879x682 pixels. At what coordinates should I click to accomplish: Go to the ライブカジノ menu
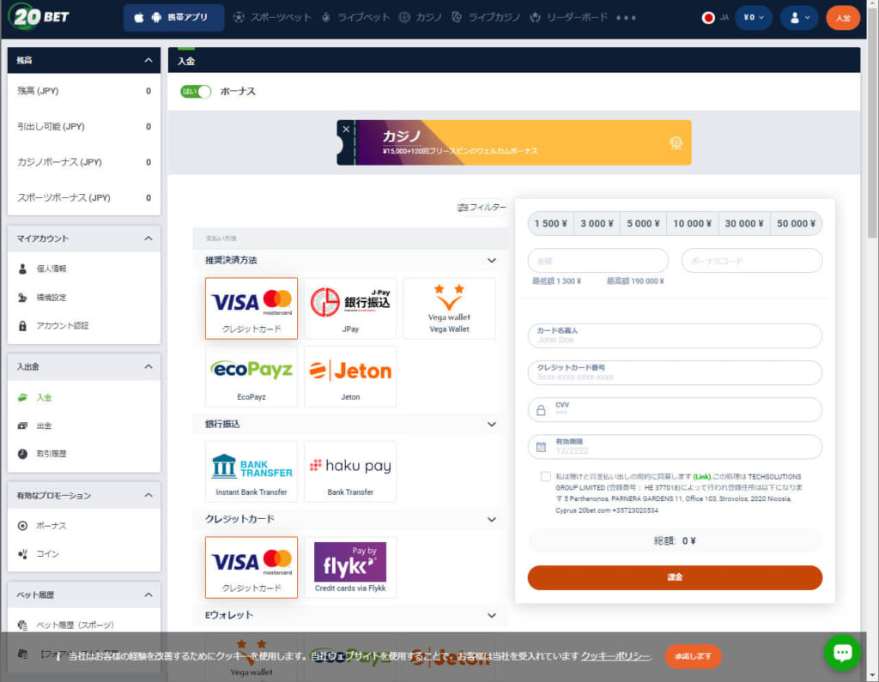tap(486, 17)
